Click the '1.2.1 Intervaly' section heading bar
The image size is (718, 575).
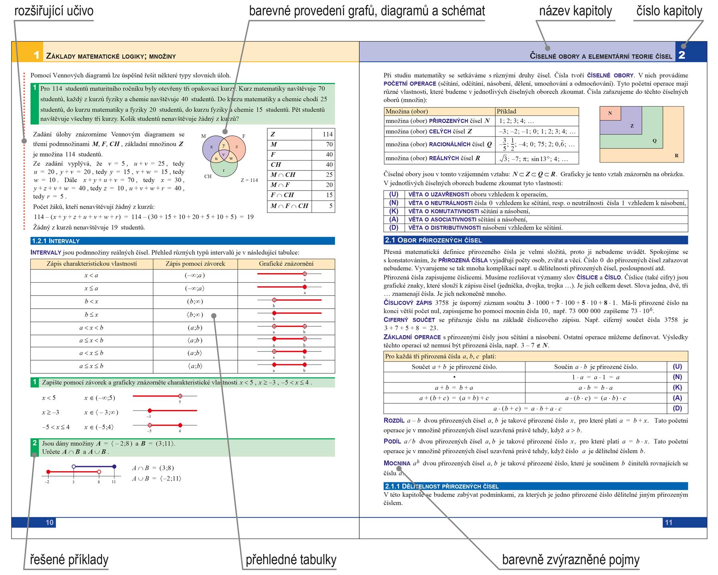point(183,241)
